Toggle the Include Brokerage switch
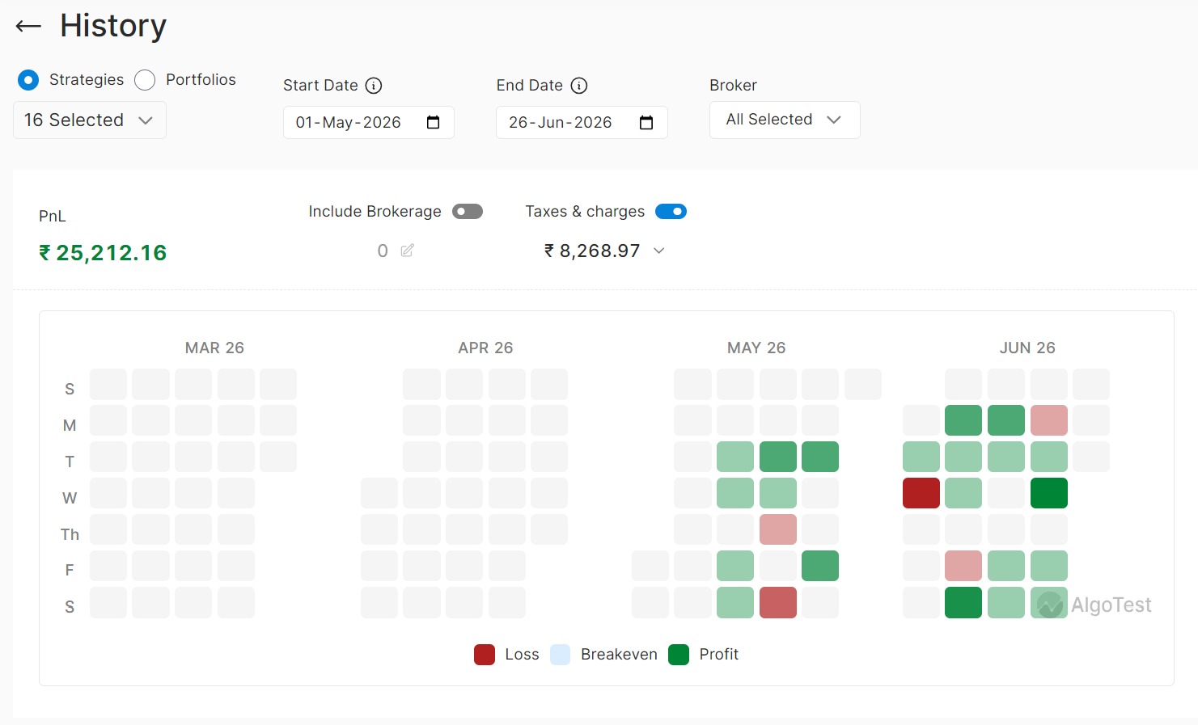Viewport: 1198px width, 725px height. (x=468, y=212)
